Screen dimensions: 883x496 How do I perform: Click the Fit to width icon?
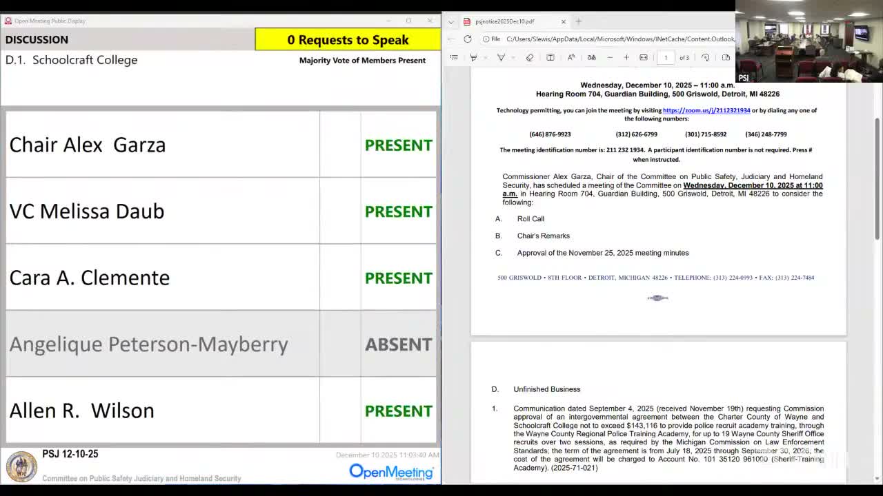click(x=643, y=57)
